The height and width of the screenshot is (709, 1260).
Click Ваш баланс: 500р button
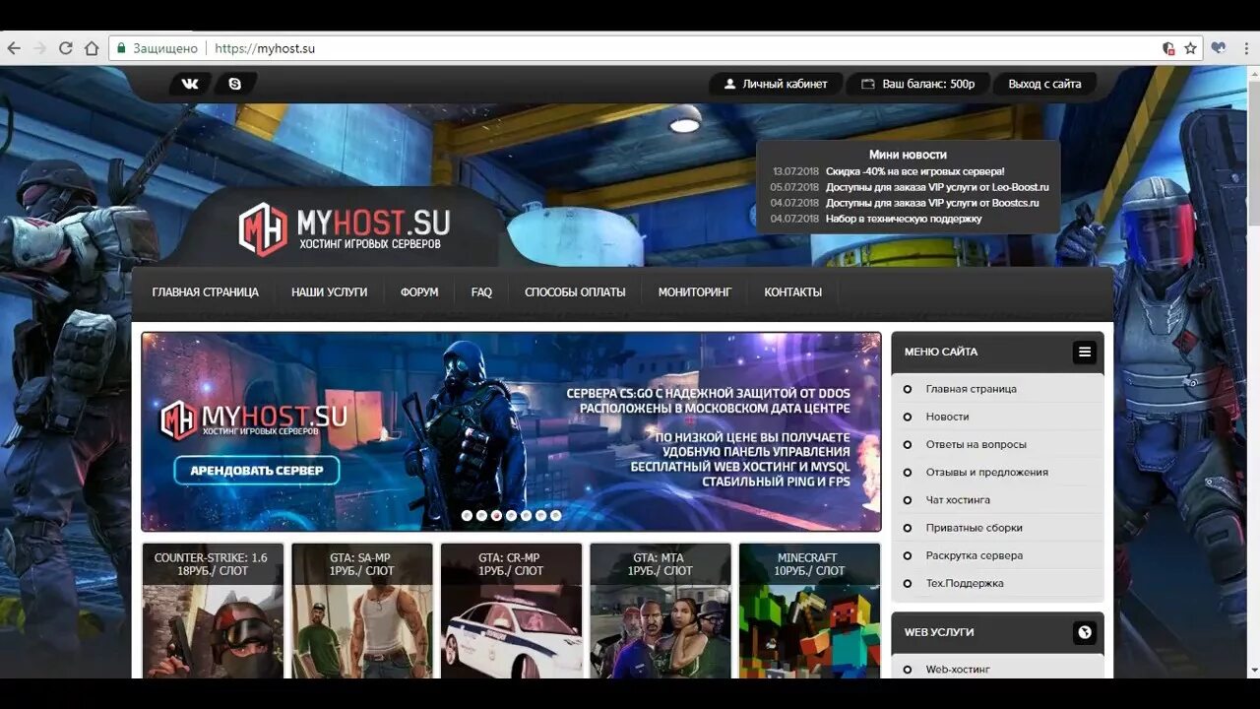point(917,84)
